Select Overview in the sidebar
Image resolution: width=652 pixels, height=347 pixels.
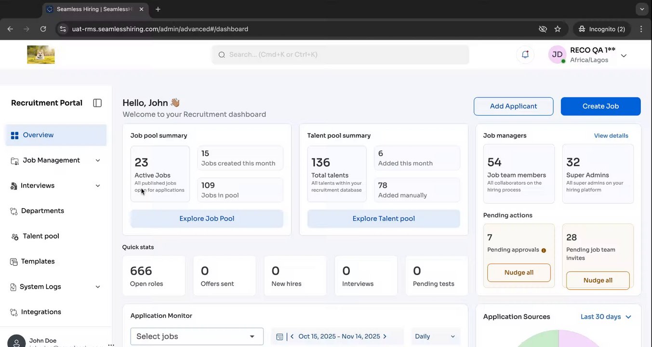[38, 135]
